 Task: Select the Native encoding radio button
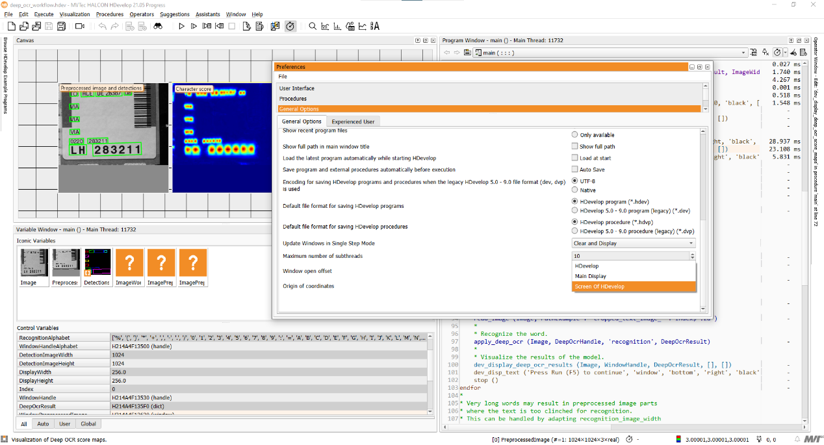click(574, 190)
